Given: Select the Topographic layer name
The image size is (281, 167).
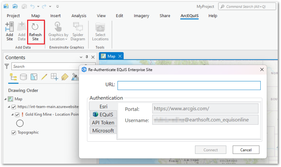Looking at the screenshot, I should point(28,132).
